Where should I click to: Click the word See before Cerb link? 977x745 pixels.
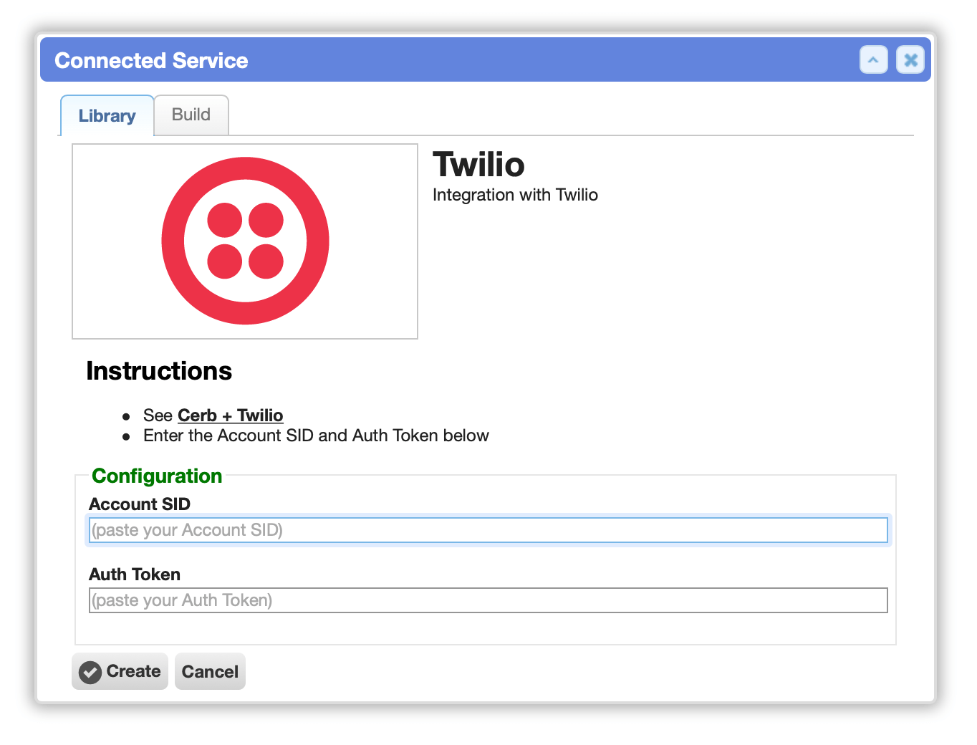(158, 415)
